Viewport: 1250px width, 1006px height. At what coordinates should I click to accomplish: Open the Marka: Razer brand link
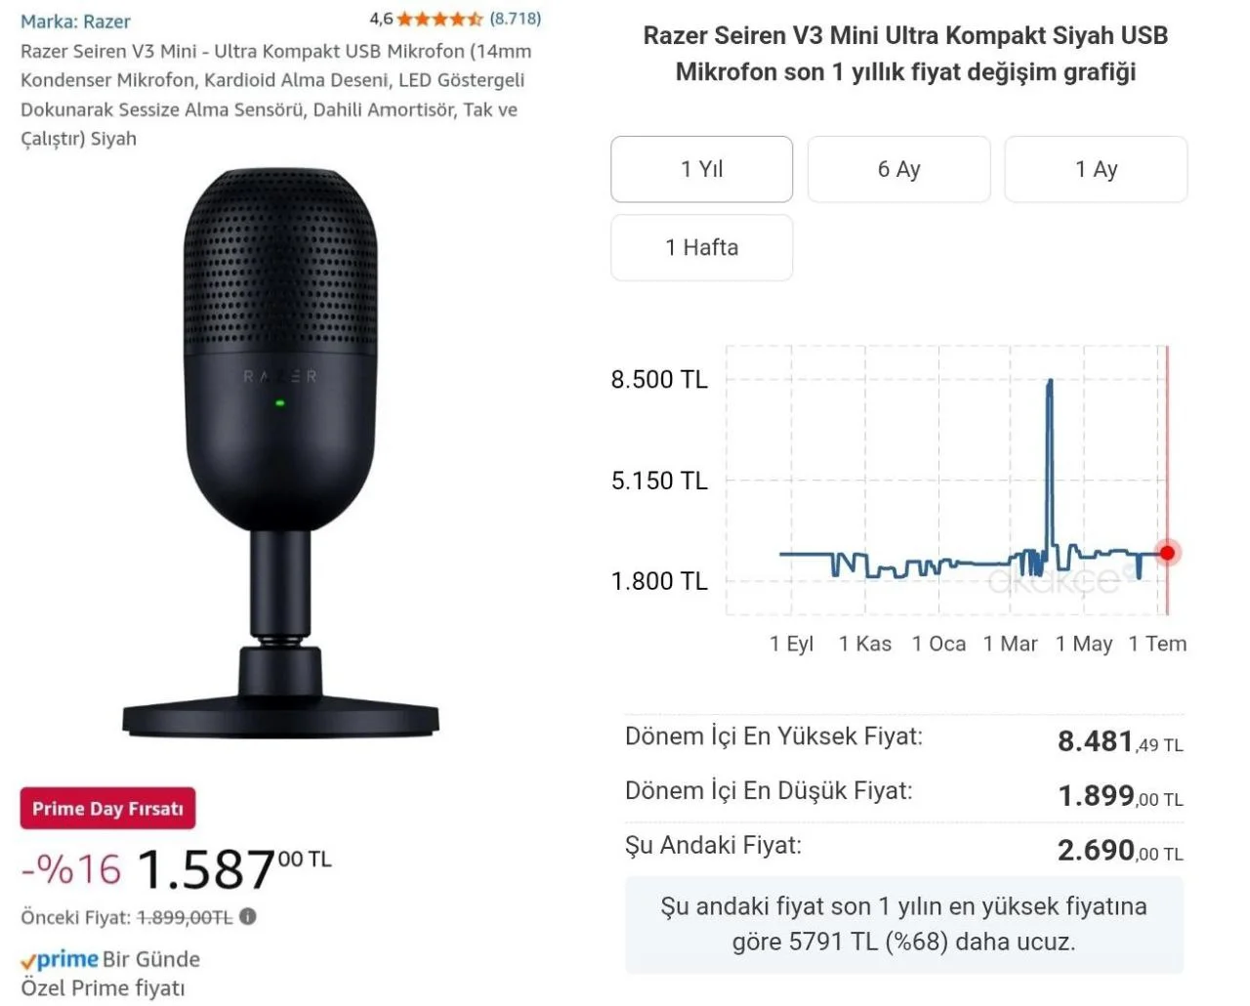75,21
